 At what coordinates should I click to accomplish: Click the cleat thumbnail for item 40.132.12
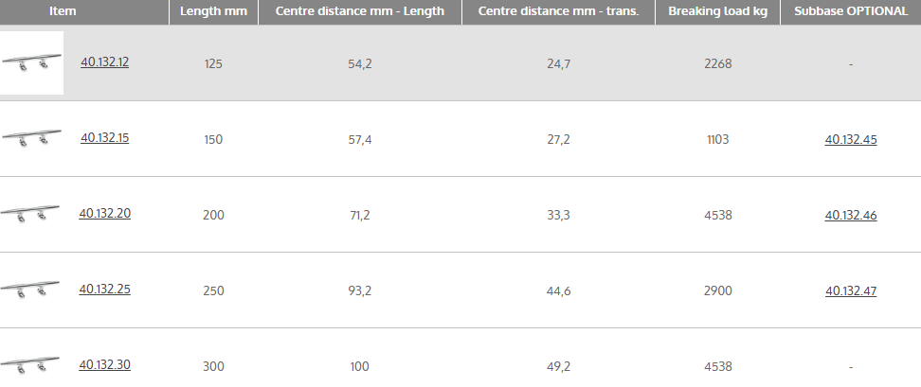tap(31, 63)
